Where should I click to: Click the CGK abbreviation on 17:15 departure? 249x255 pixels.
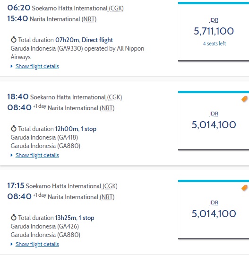110,186
